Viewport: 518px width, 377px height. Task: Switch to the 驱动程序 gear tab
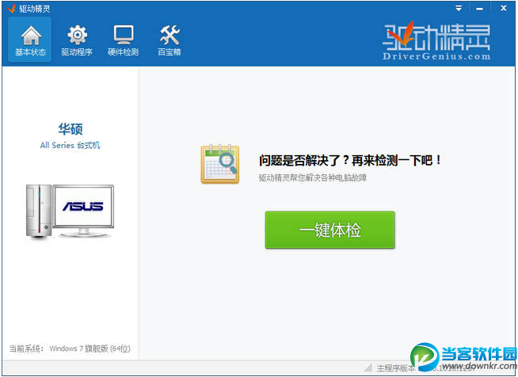[x=77, y=40]
